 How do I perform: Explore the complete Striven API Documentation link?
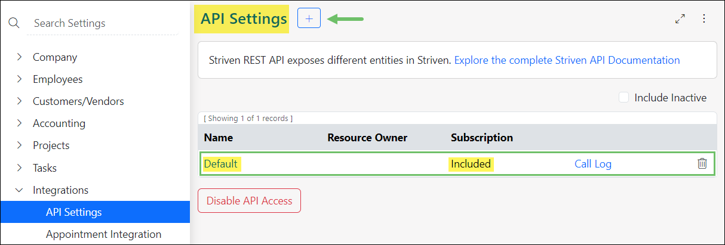pos(567,60)
